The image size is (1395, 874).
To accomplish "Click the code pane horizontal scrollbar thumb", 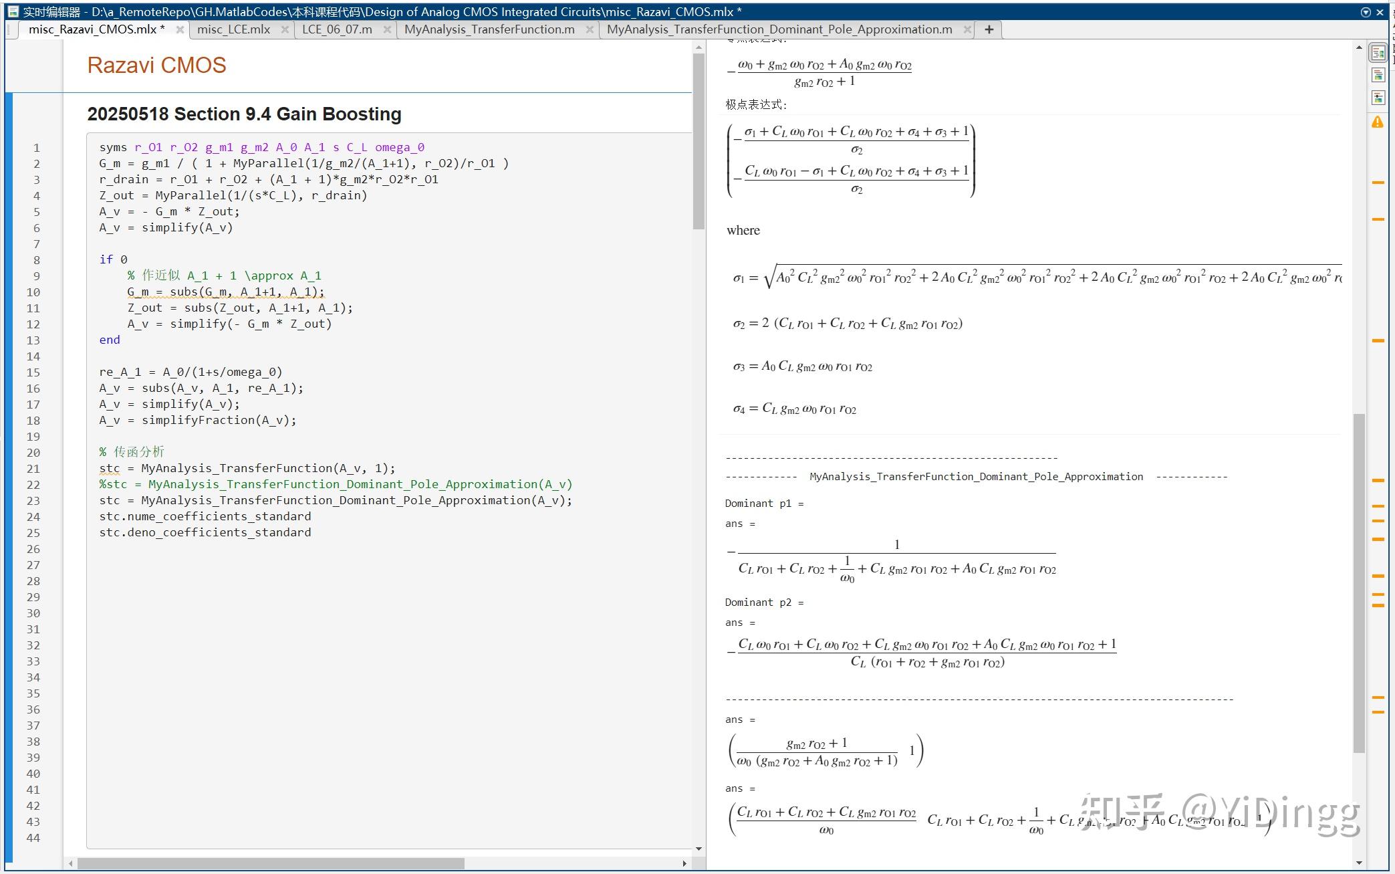I will pos(271,863).
